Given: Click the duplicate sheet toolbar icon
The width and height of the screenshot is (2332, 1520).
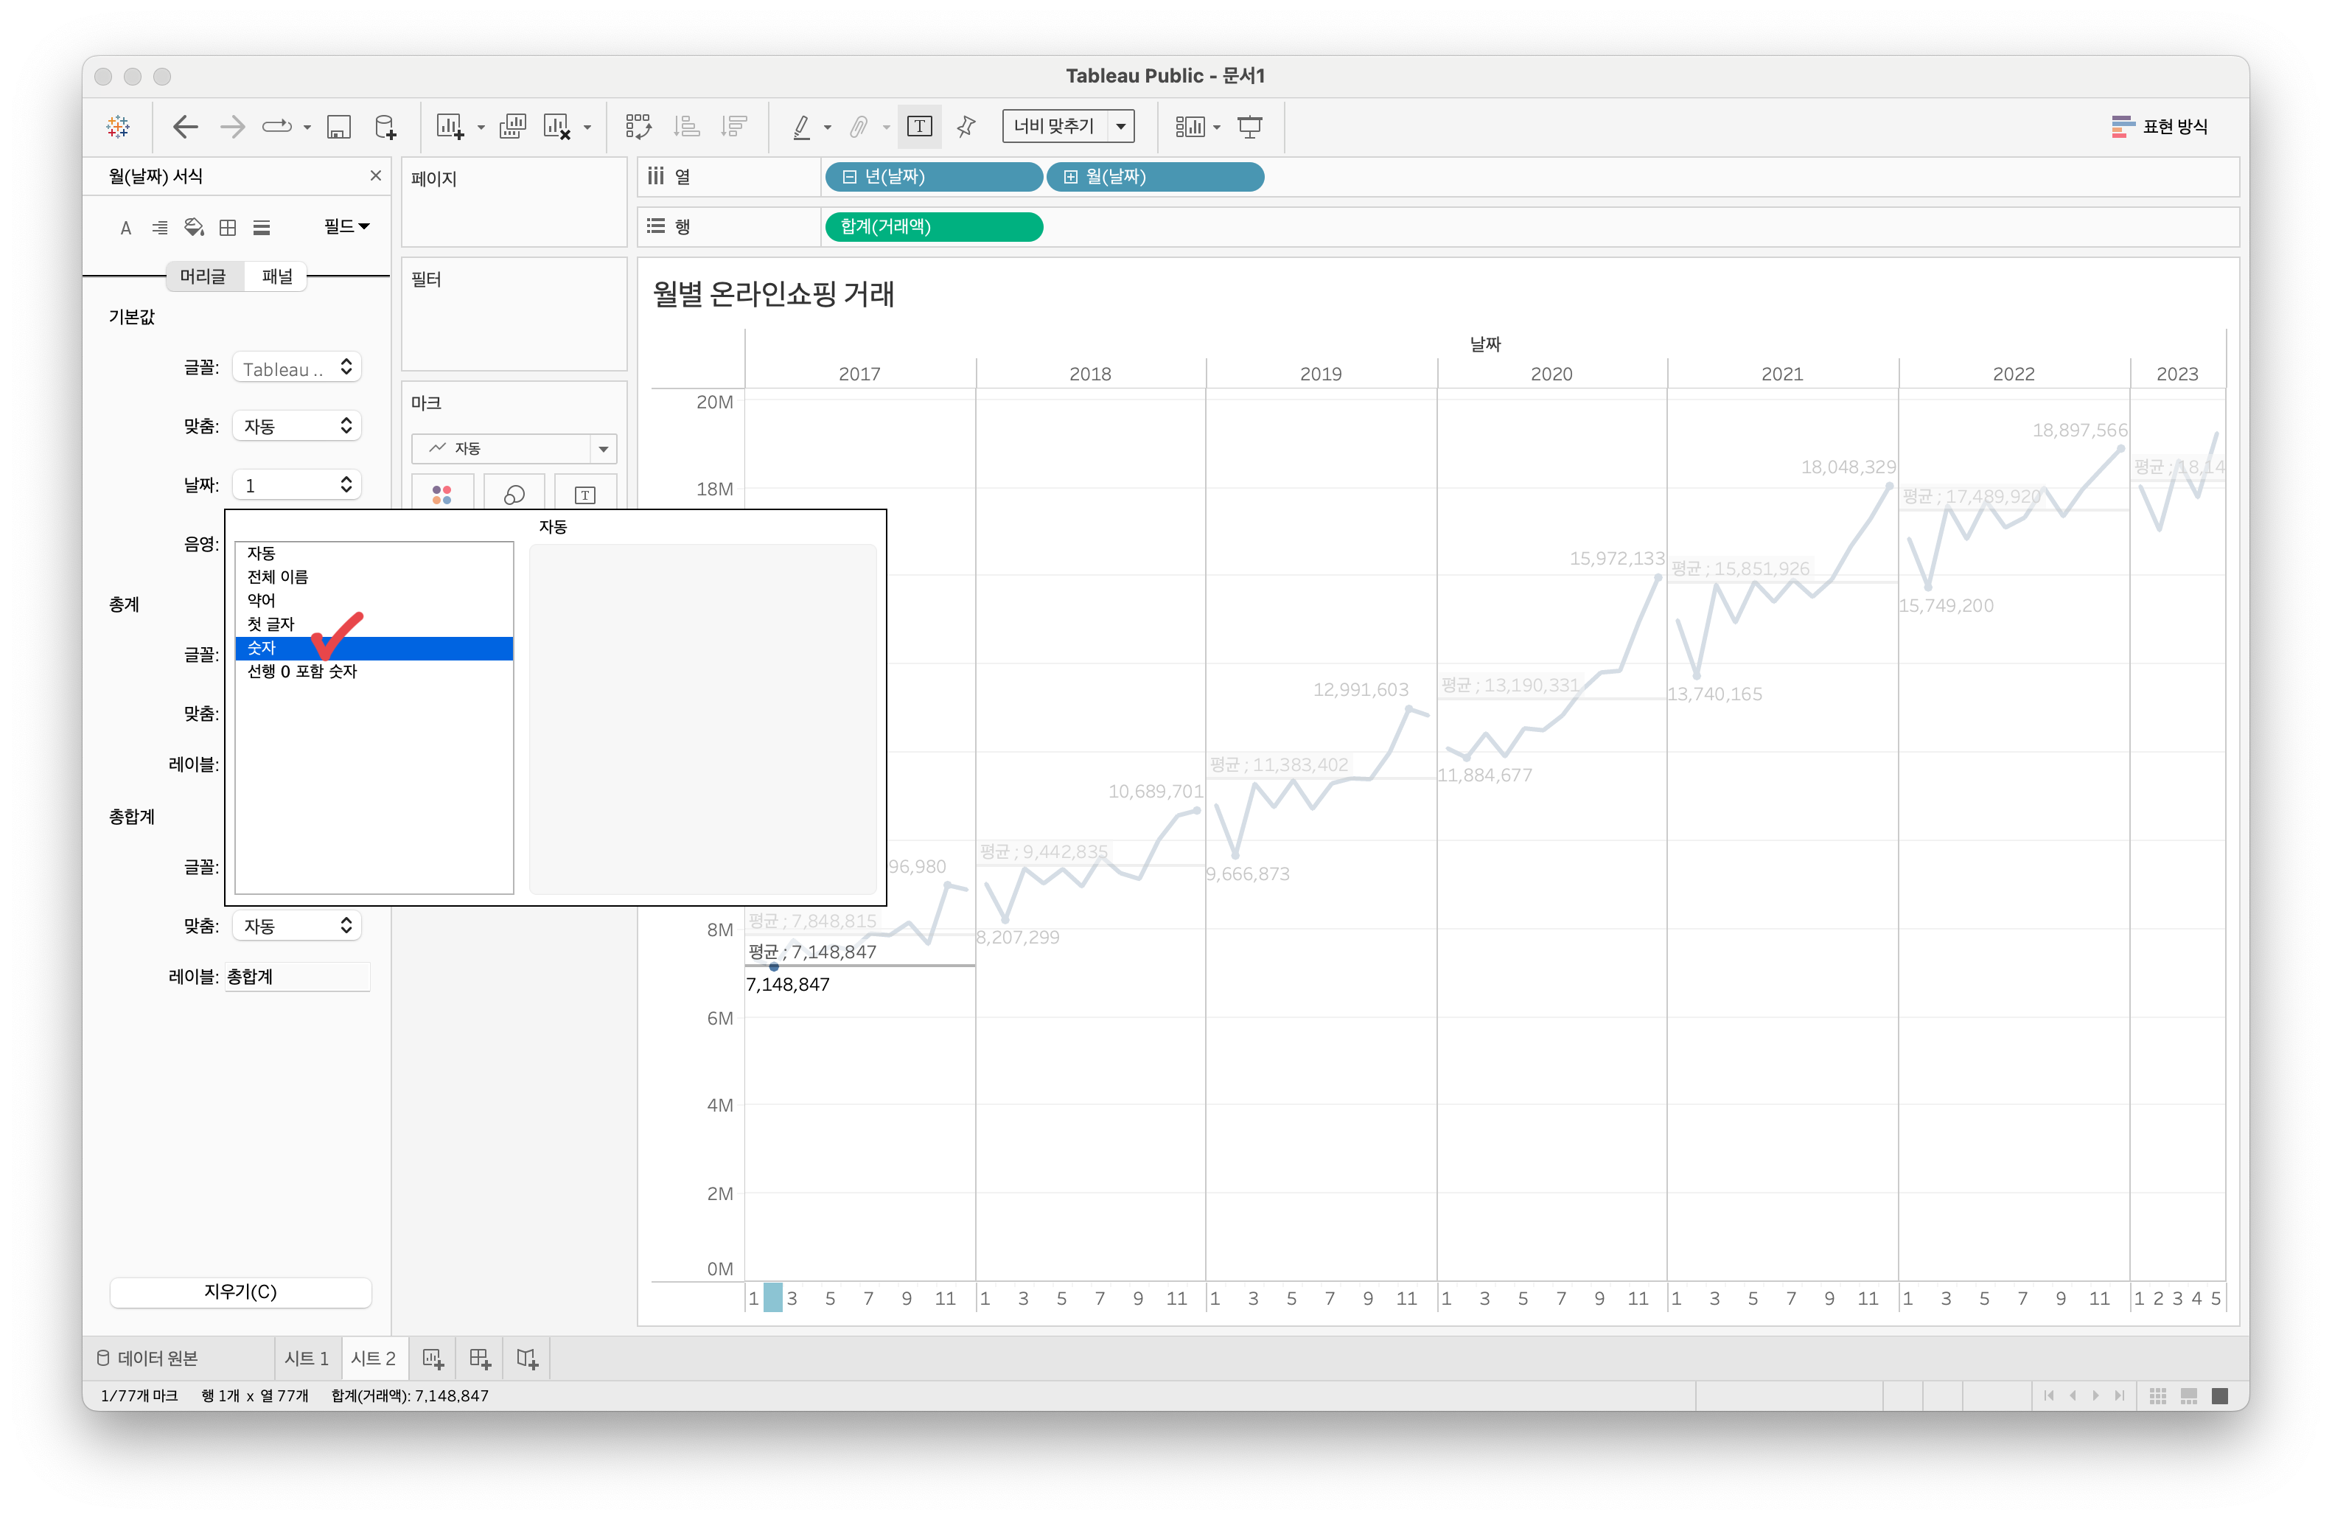Looking at the screenshot, I should (512, 127).
